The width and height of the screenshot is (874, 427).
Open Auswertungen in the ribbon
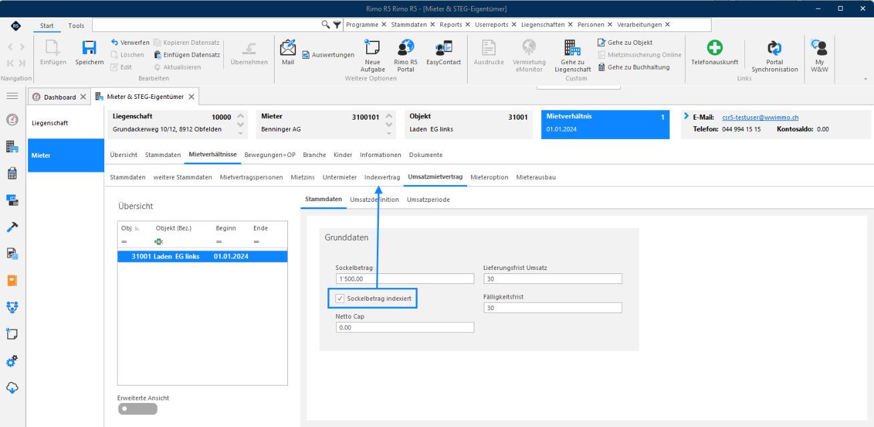click(x=328, y=55)
